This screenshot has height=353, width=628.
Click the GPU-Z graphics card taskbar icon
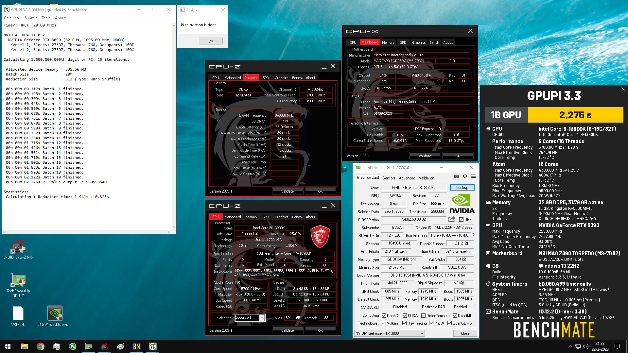[x=89, y=346]
